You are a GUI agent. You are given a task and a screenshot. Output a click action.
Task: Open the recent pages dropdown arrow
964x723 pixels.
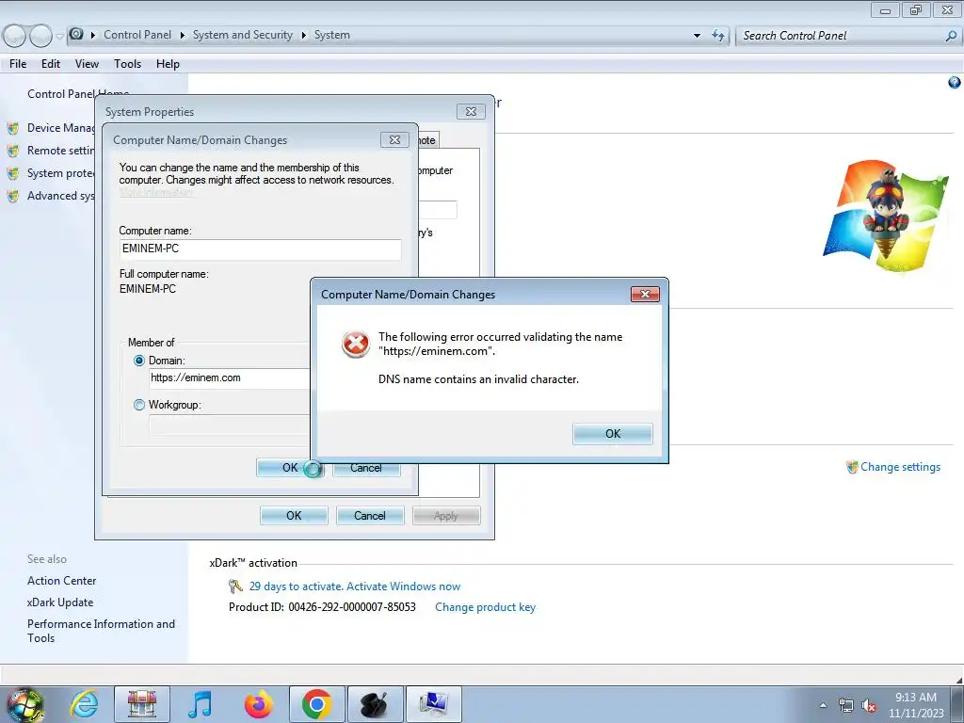click(x=59, y=36)
